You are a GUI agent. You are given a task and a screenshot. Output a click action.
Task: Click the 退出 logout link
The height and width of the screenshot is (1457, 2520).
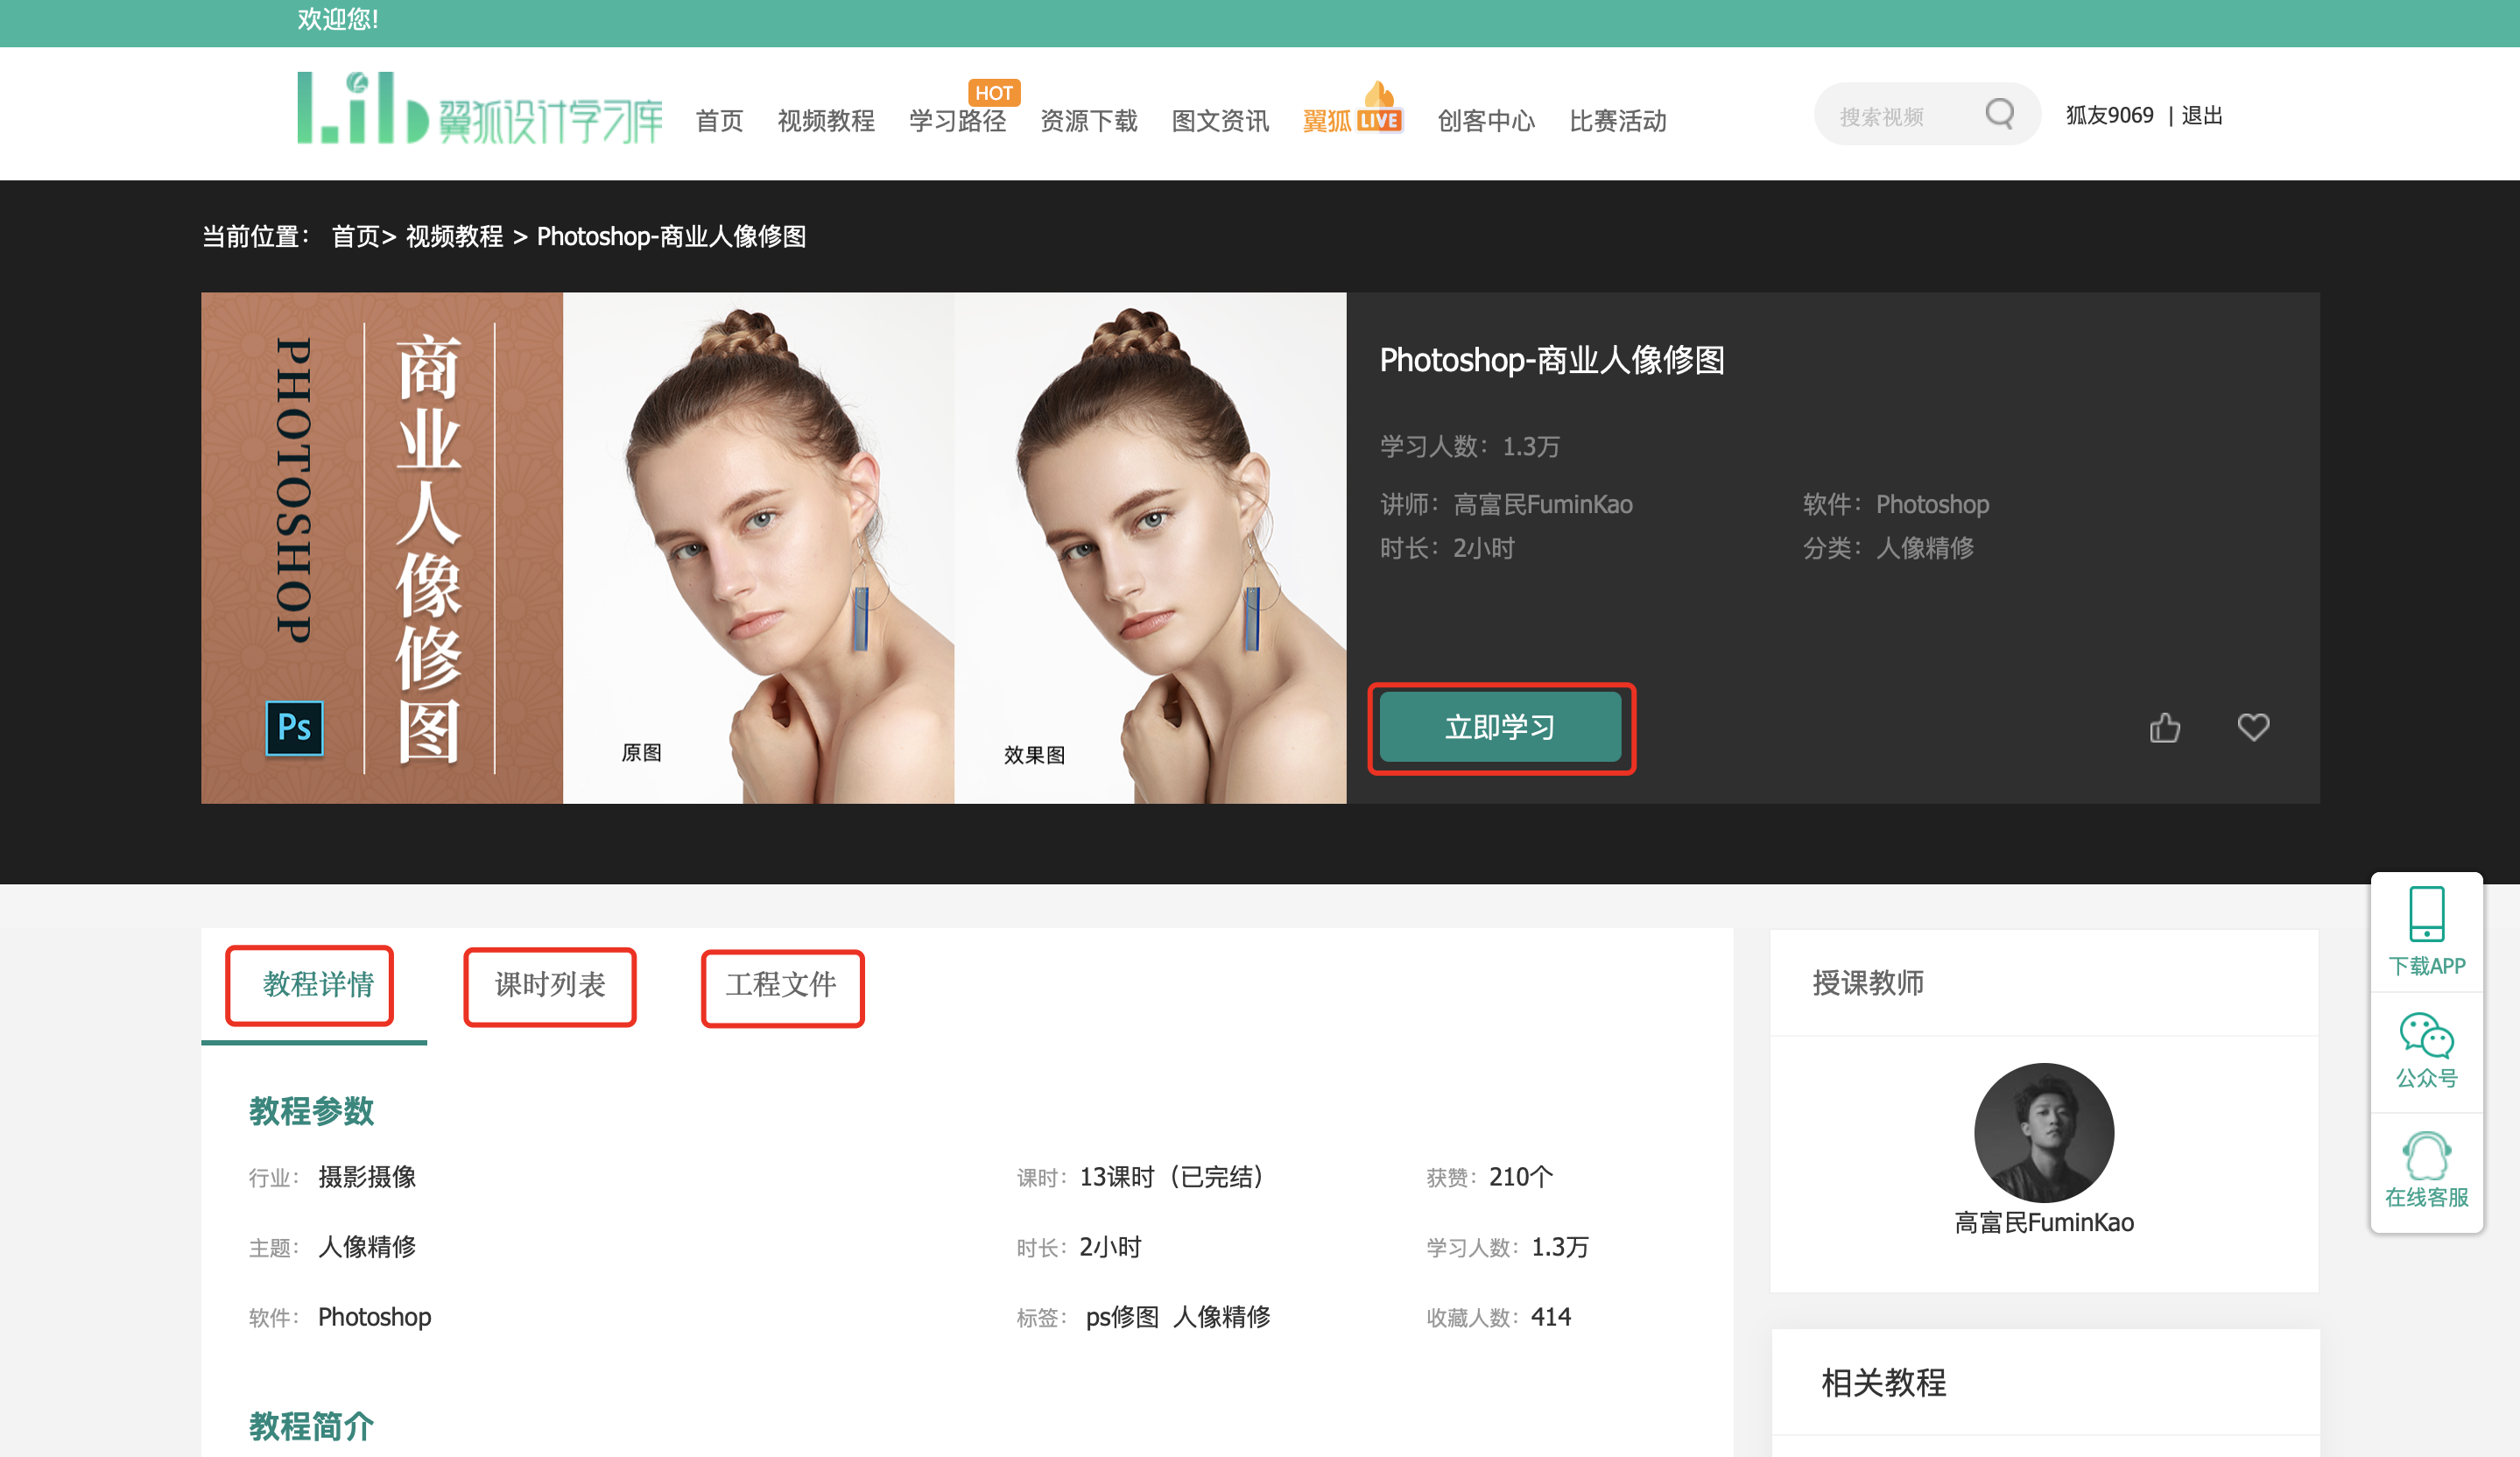[2201, 116]
